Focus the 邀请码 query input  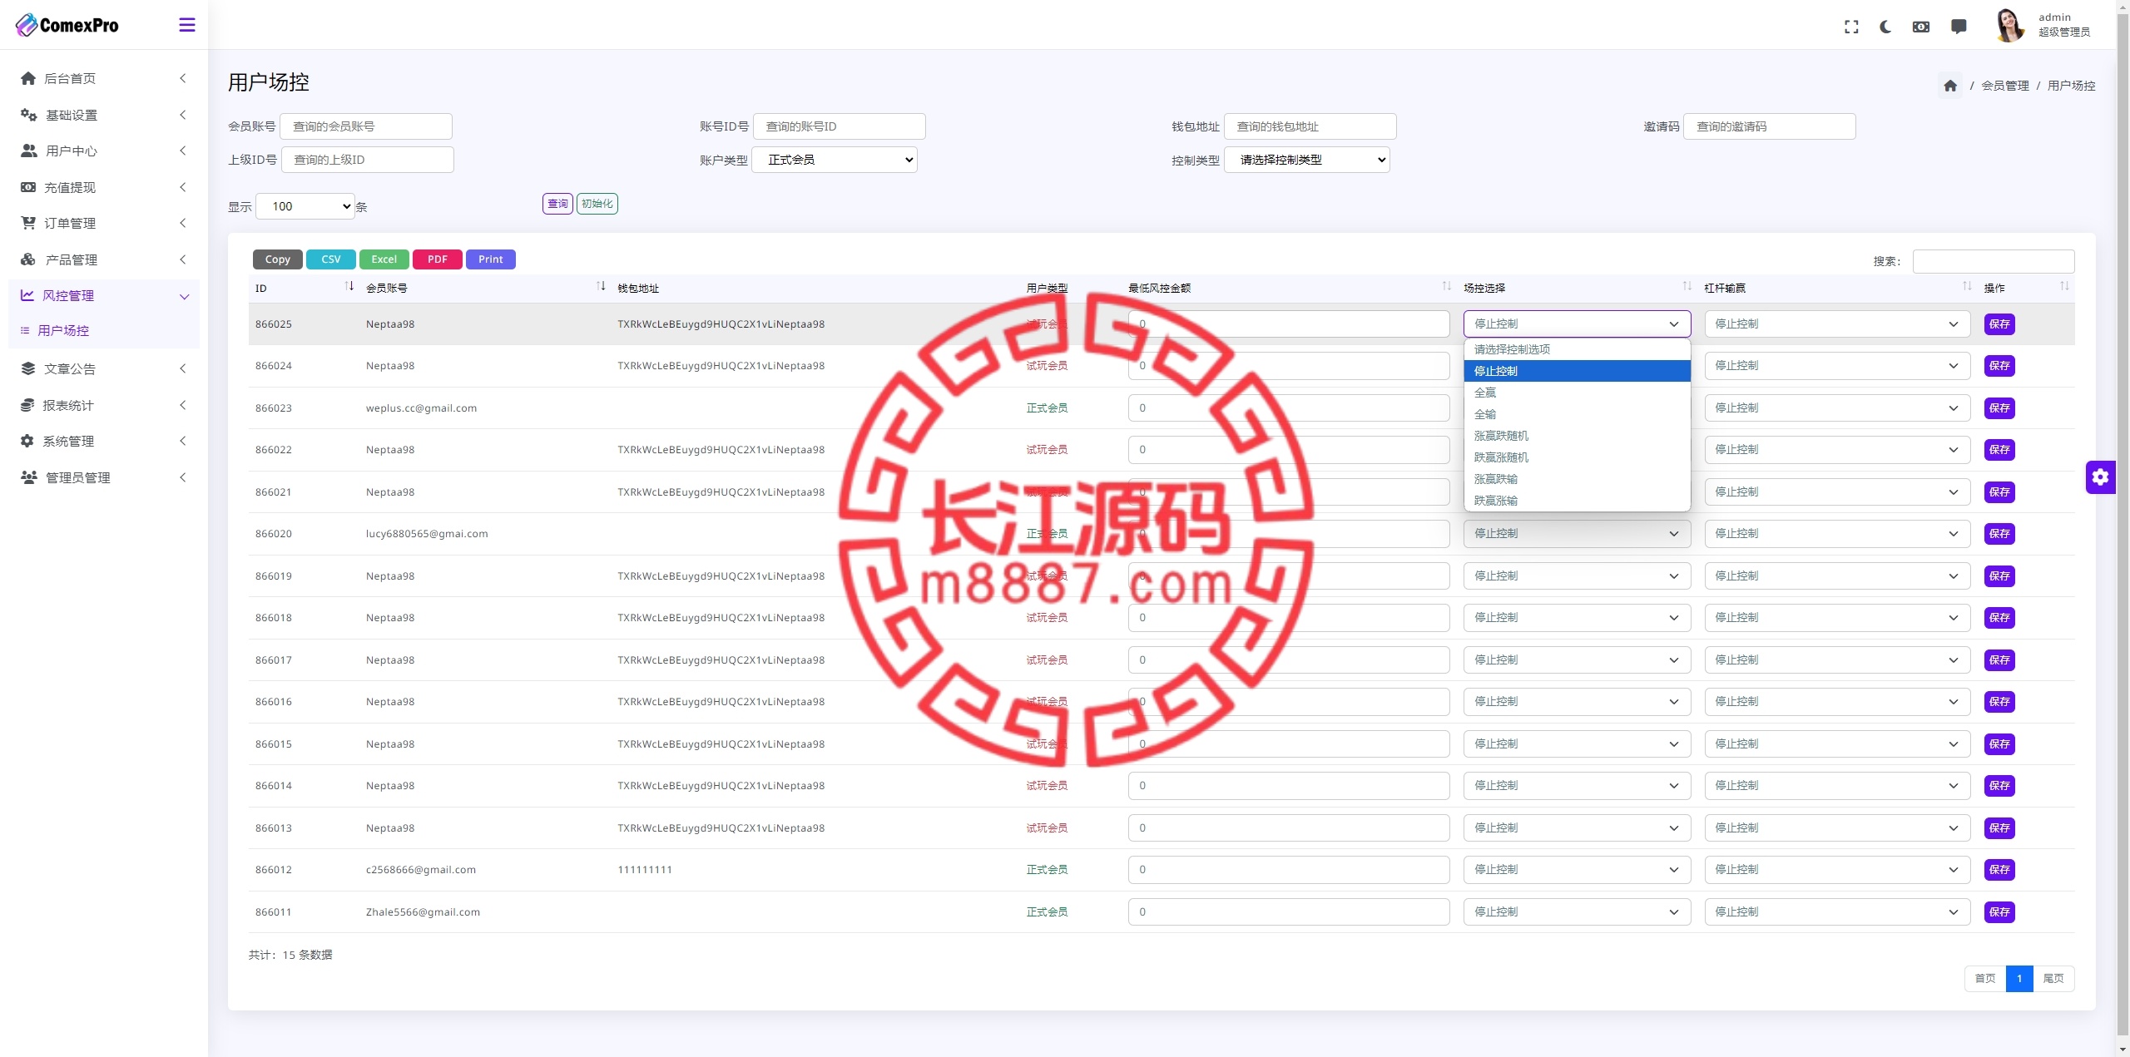click(1770, 126)
